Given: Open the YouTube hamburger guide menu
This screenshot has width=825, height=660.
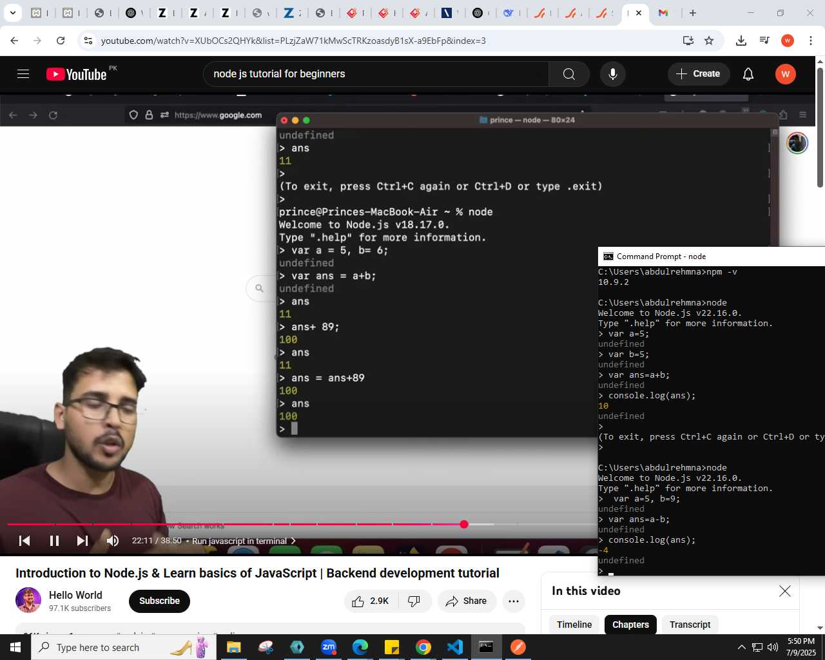Looking at the screenshot, I should pos(23,74).
